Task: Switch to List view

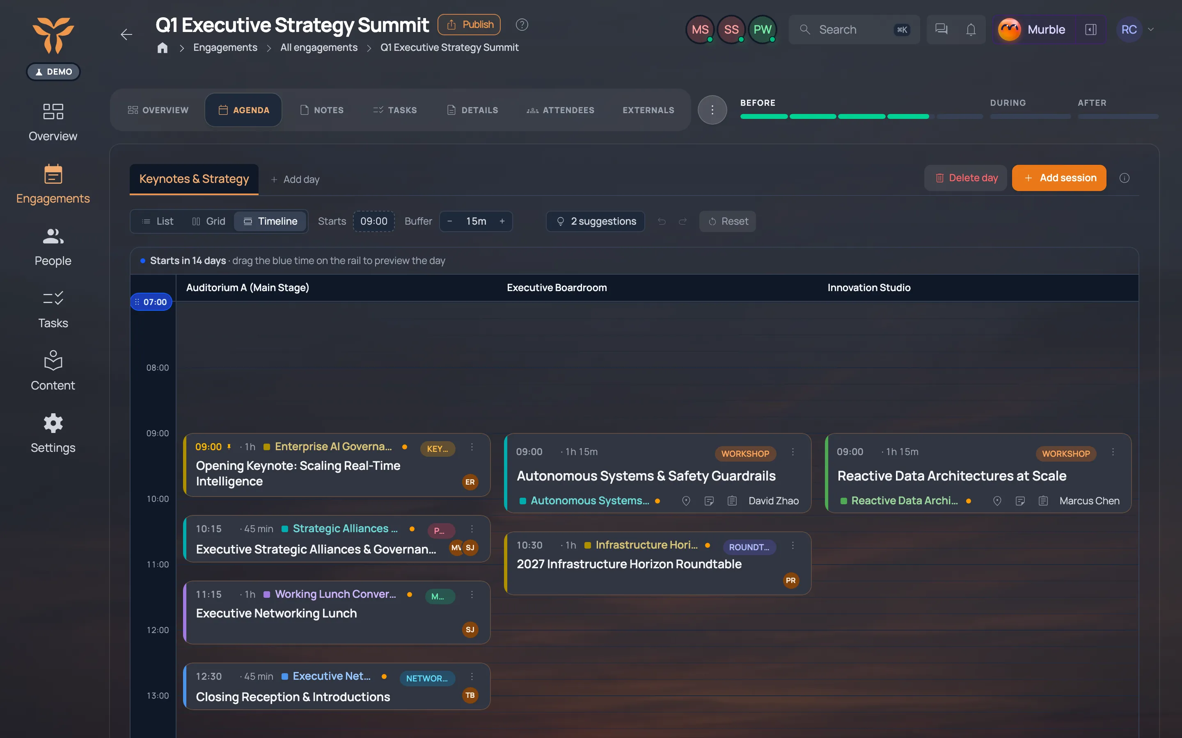Action: tap(158, 221)
